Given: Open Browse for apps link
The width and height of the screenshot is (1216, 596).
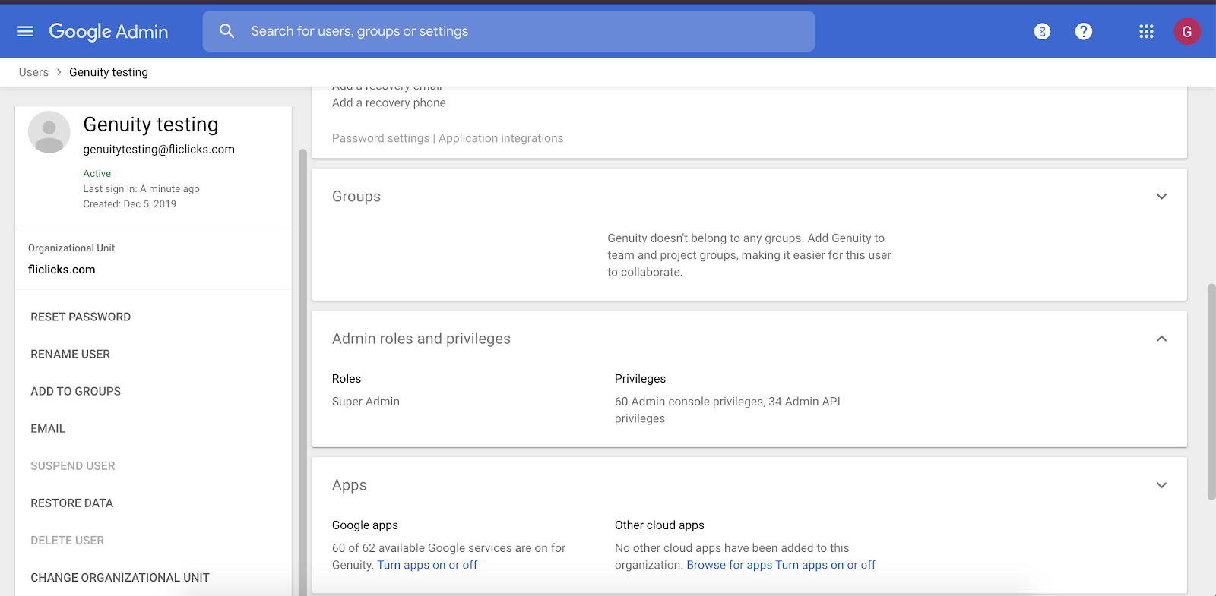Looking at the screenshot, I should (729, 565).
